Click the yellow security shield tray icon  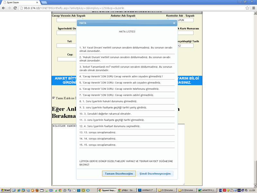click(228, 190)
